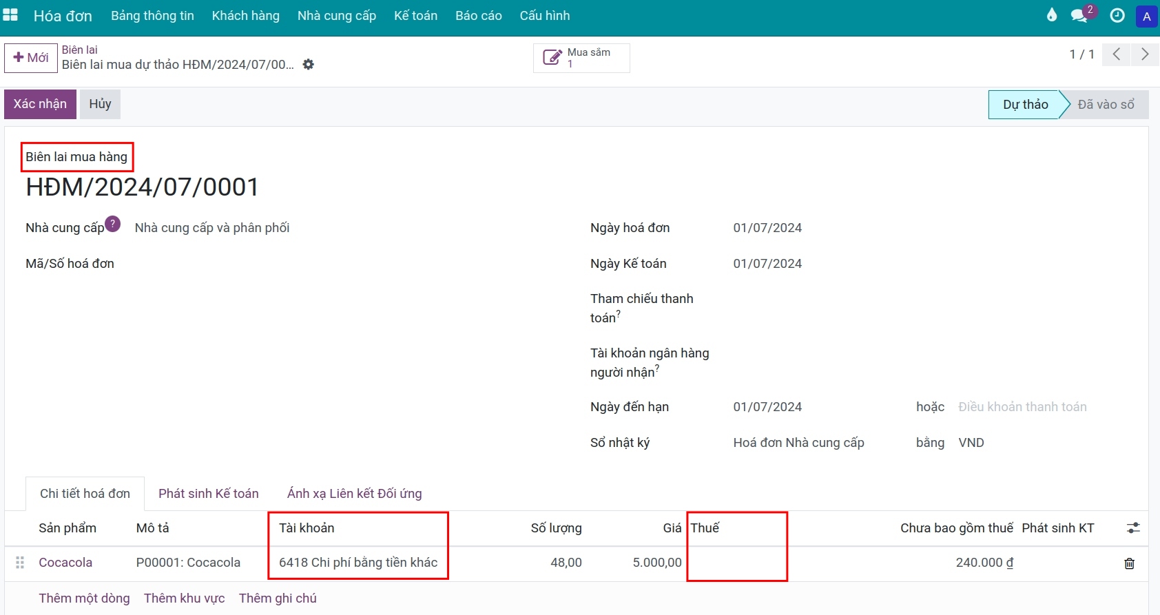
Task: Select the Đã vào sổ status stage
Action: click(1106, 105)
